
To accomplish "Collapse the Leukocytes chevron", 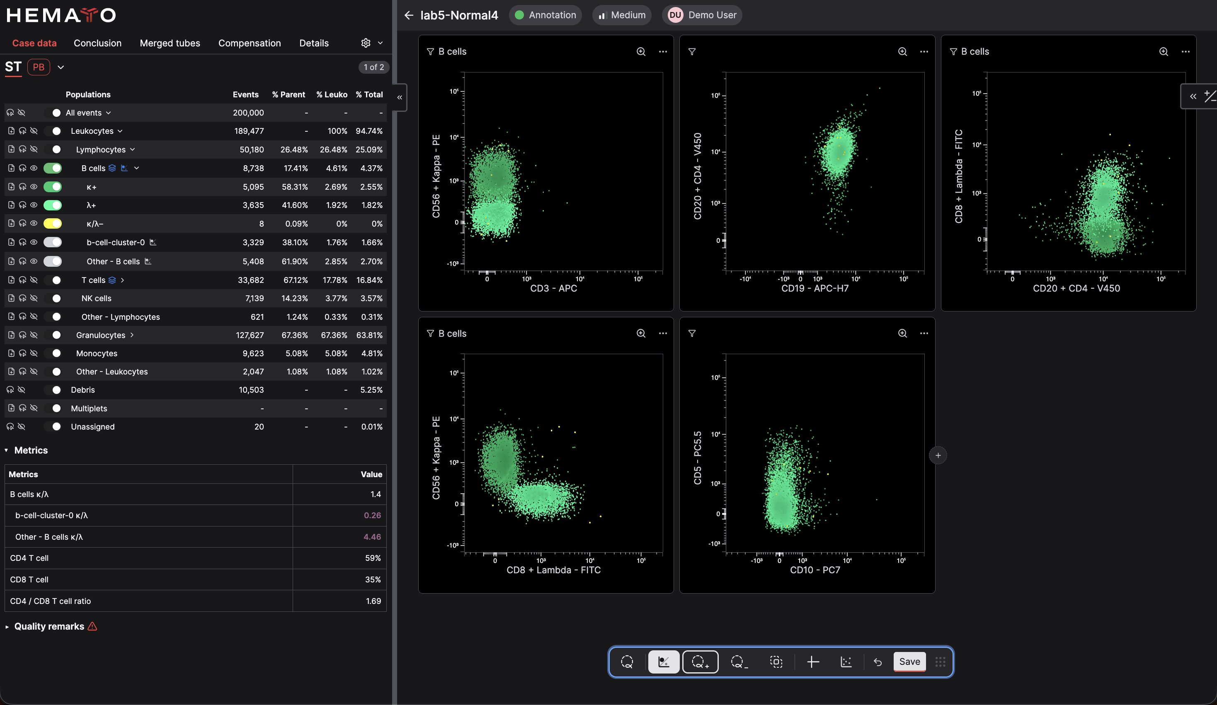I will point(120,131).
